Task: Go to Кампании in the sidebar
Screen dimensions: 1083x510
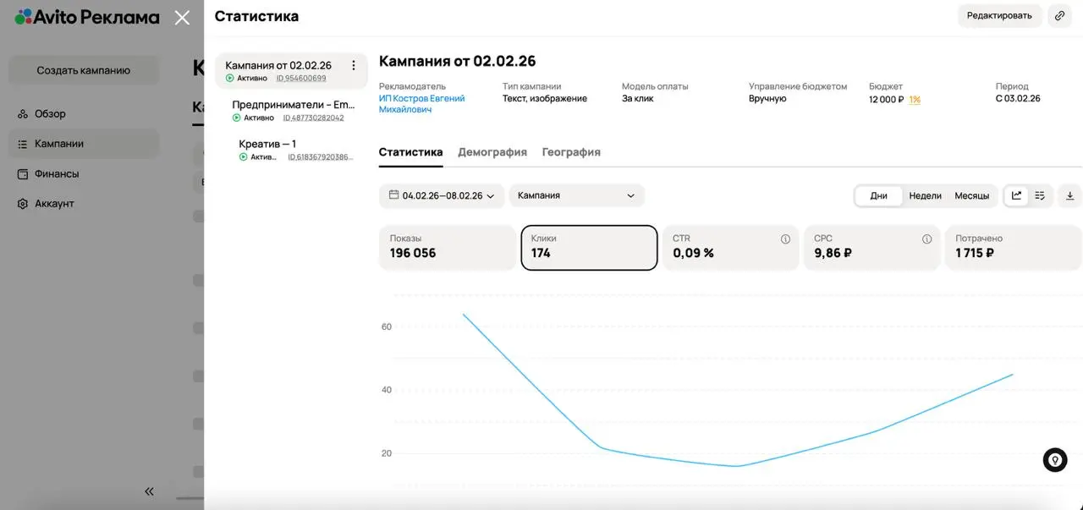Action: (84, 144)
